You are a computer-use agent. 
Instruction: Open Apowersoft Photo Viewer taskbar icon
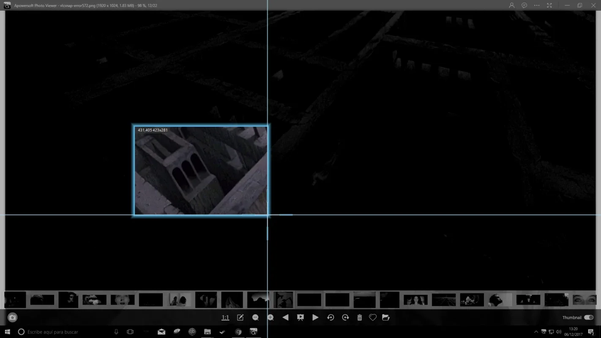(x=254, y=332)
